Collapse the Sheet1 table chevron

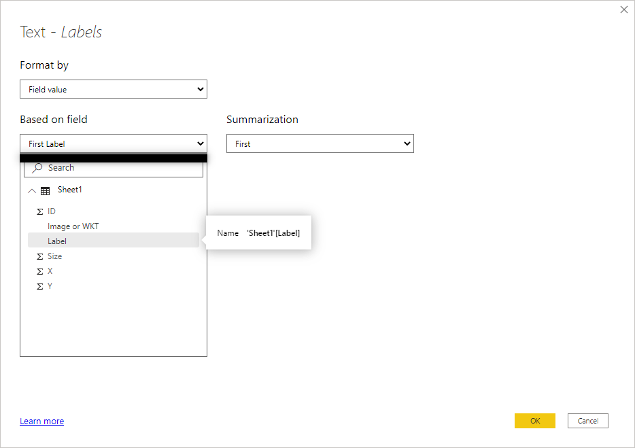click(31, 191)
